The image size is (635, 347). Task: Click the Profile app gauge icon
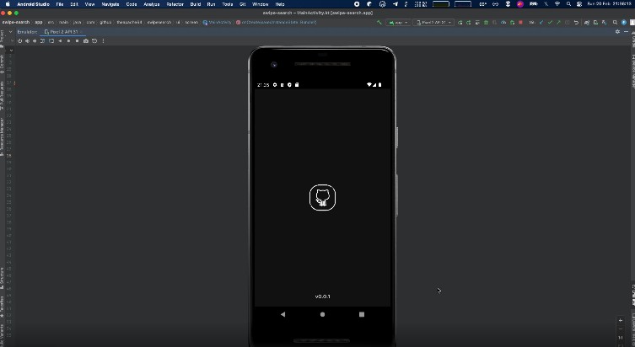[503, 22]
